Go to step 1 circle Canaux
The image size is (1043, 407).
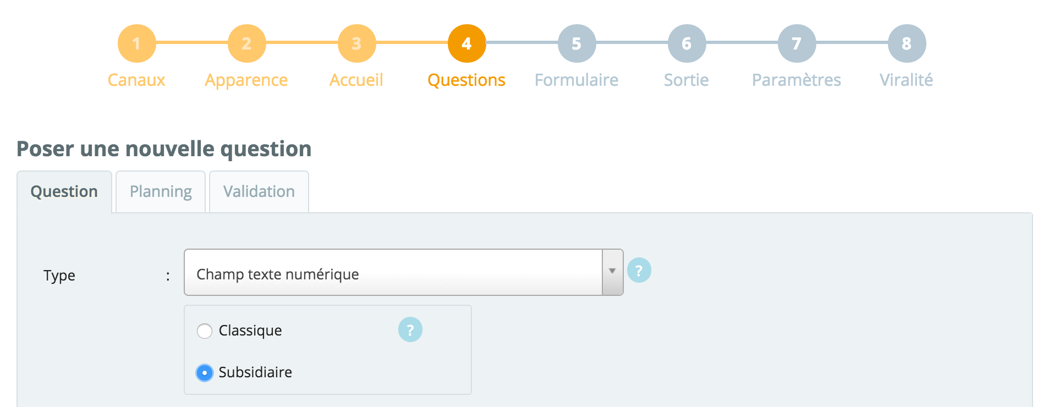pyautogui.click(x=136, y=43)
